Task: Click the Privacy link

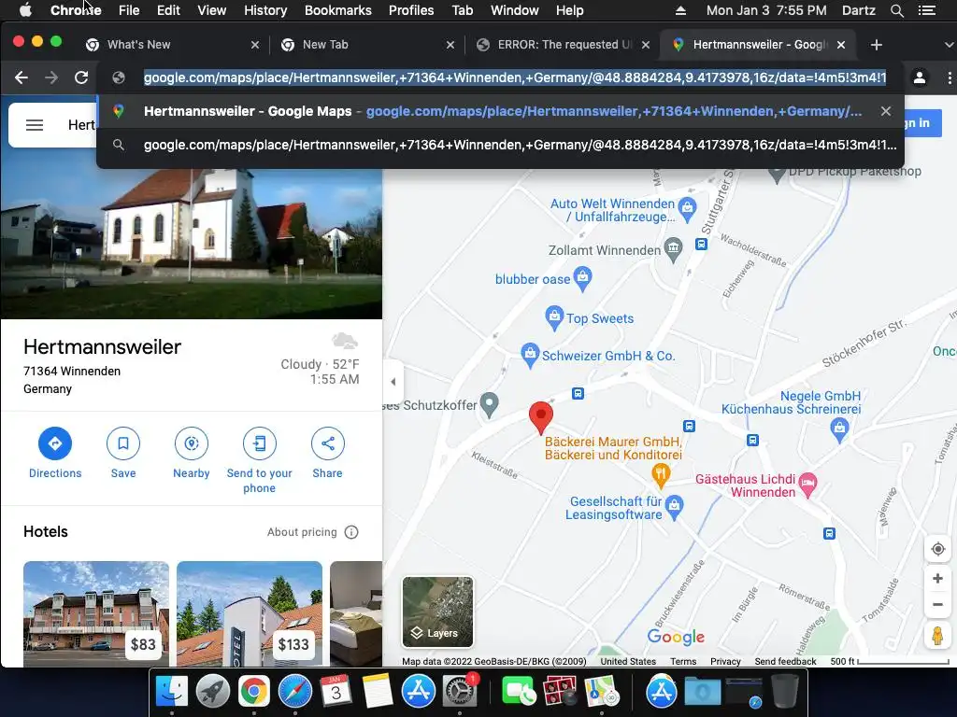Action: (x=725, y=662)
